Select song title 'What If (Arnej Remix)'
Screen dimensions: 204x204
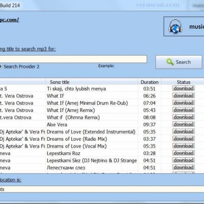(x=71, y=110)
